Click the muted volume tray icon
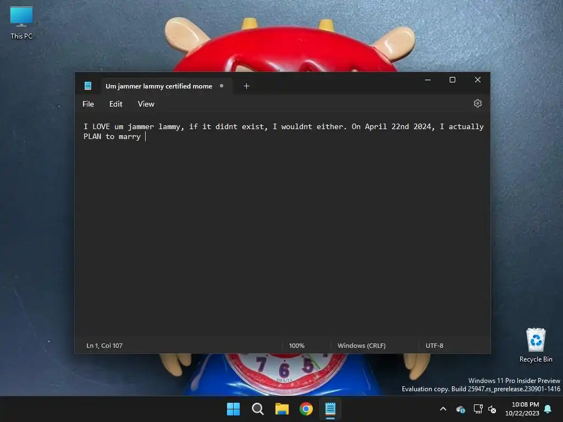This screenshot has width=563, height=422. tap(492, 409)
